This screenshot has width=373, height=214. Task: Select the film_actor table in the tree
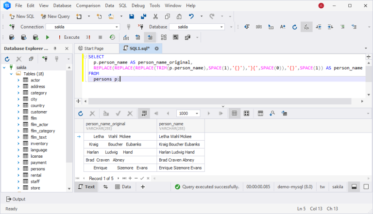pyautogui.click(x=39, y=124)
